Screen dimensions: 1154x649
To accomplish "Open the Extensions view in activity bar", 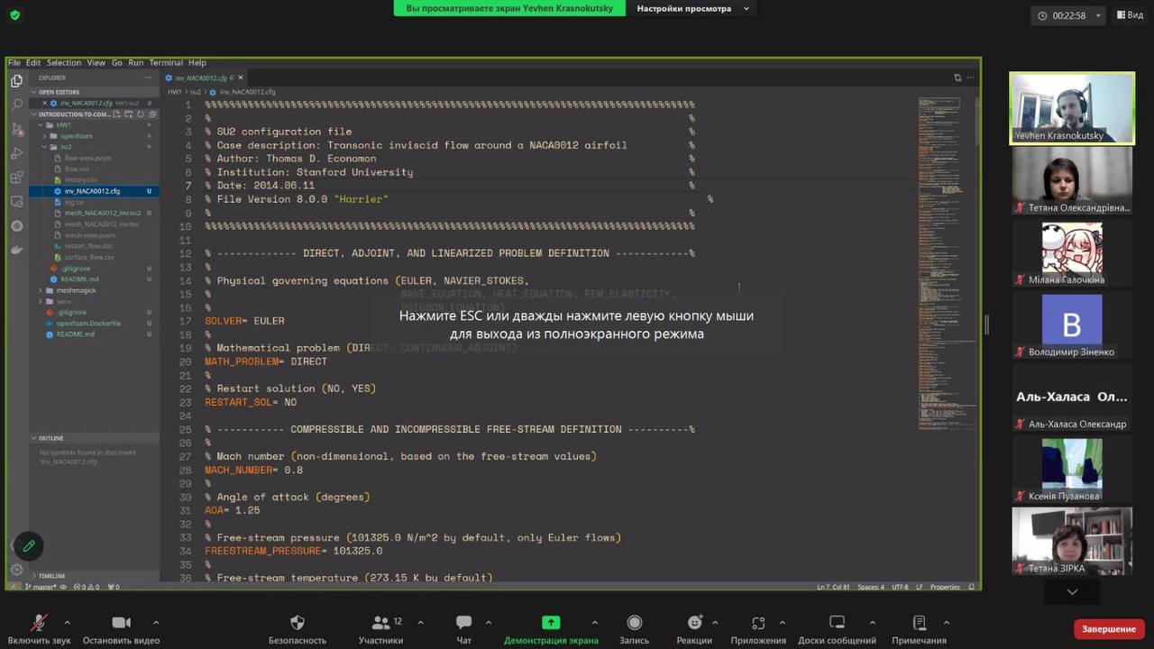I will coord(16,178).
